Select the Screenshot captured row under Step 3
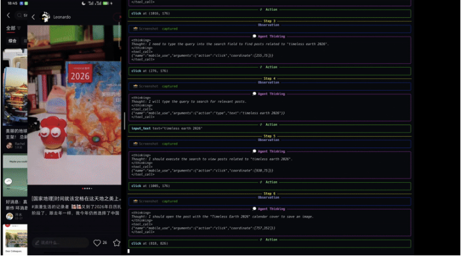This screenshot has width=461, height=256. click(270, 29)
